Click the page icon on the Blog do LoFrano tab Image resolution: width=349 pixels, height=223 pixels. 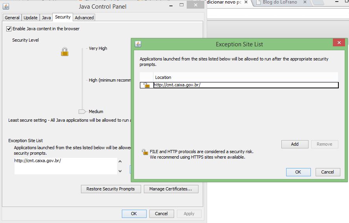click(x=258, y=2)
